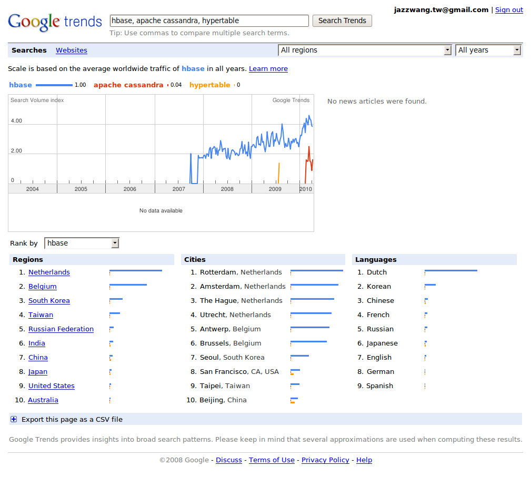531x477 pixels.
Task: Click the 2010 label on chart axis
Action: pyautogui.click(x=306, y=189)
